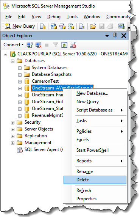Click the Stop script icon in Object Explorer
Screen dimensions: 140x217
pos(73,45)
